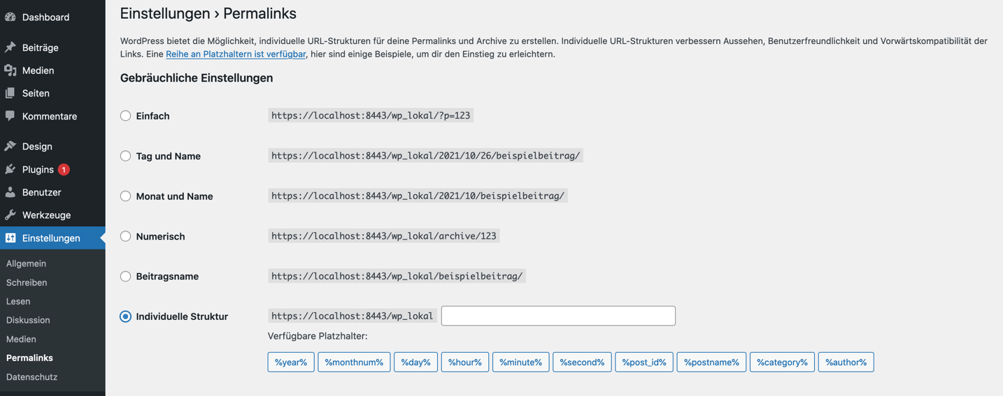
Task: Follow the 'Reihe an Platzhaltern ist verfügbar' link
Action: (x=235, y=54)
